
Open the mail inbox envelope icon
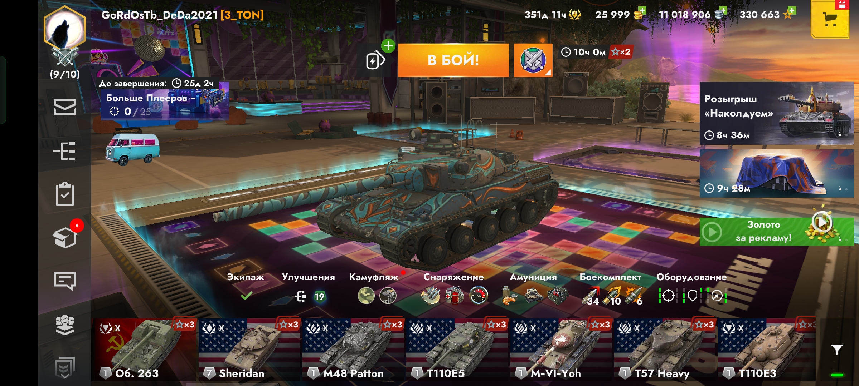point(65,107)
